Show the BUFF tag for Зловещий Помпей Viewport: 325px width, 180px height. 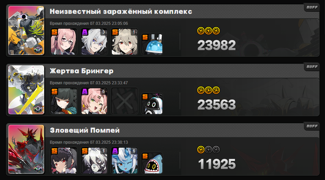(312, 126)
